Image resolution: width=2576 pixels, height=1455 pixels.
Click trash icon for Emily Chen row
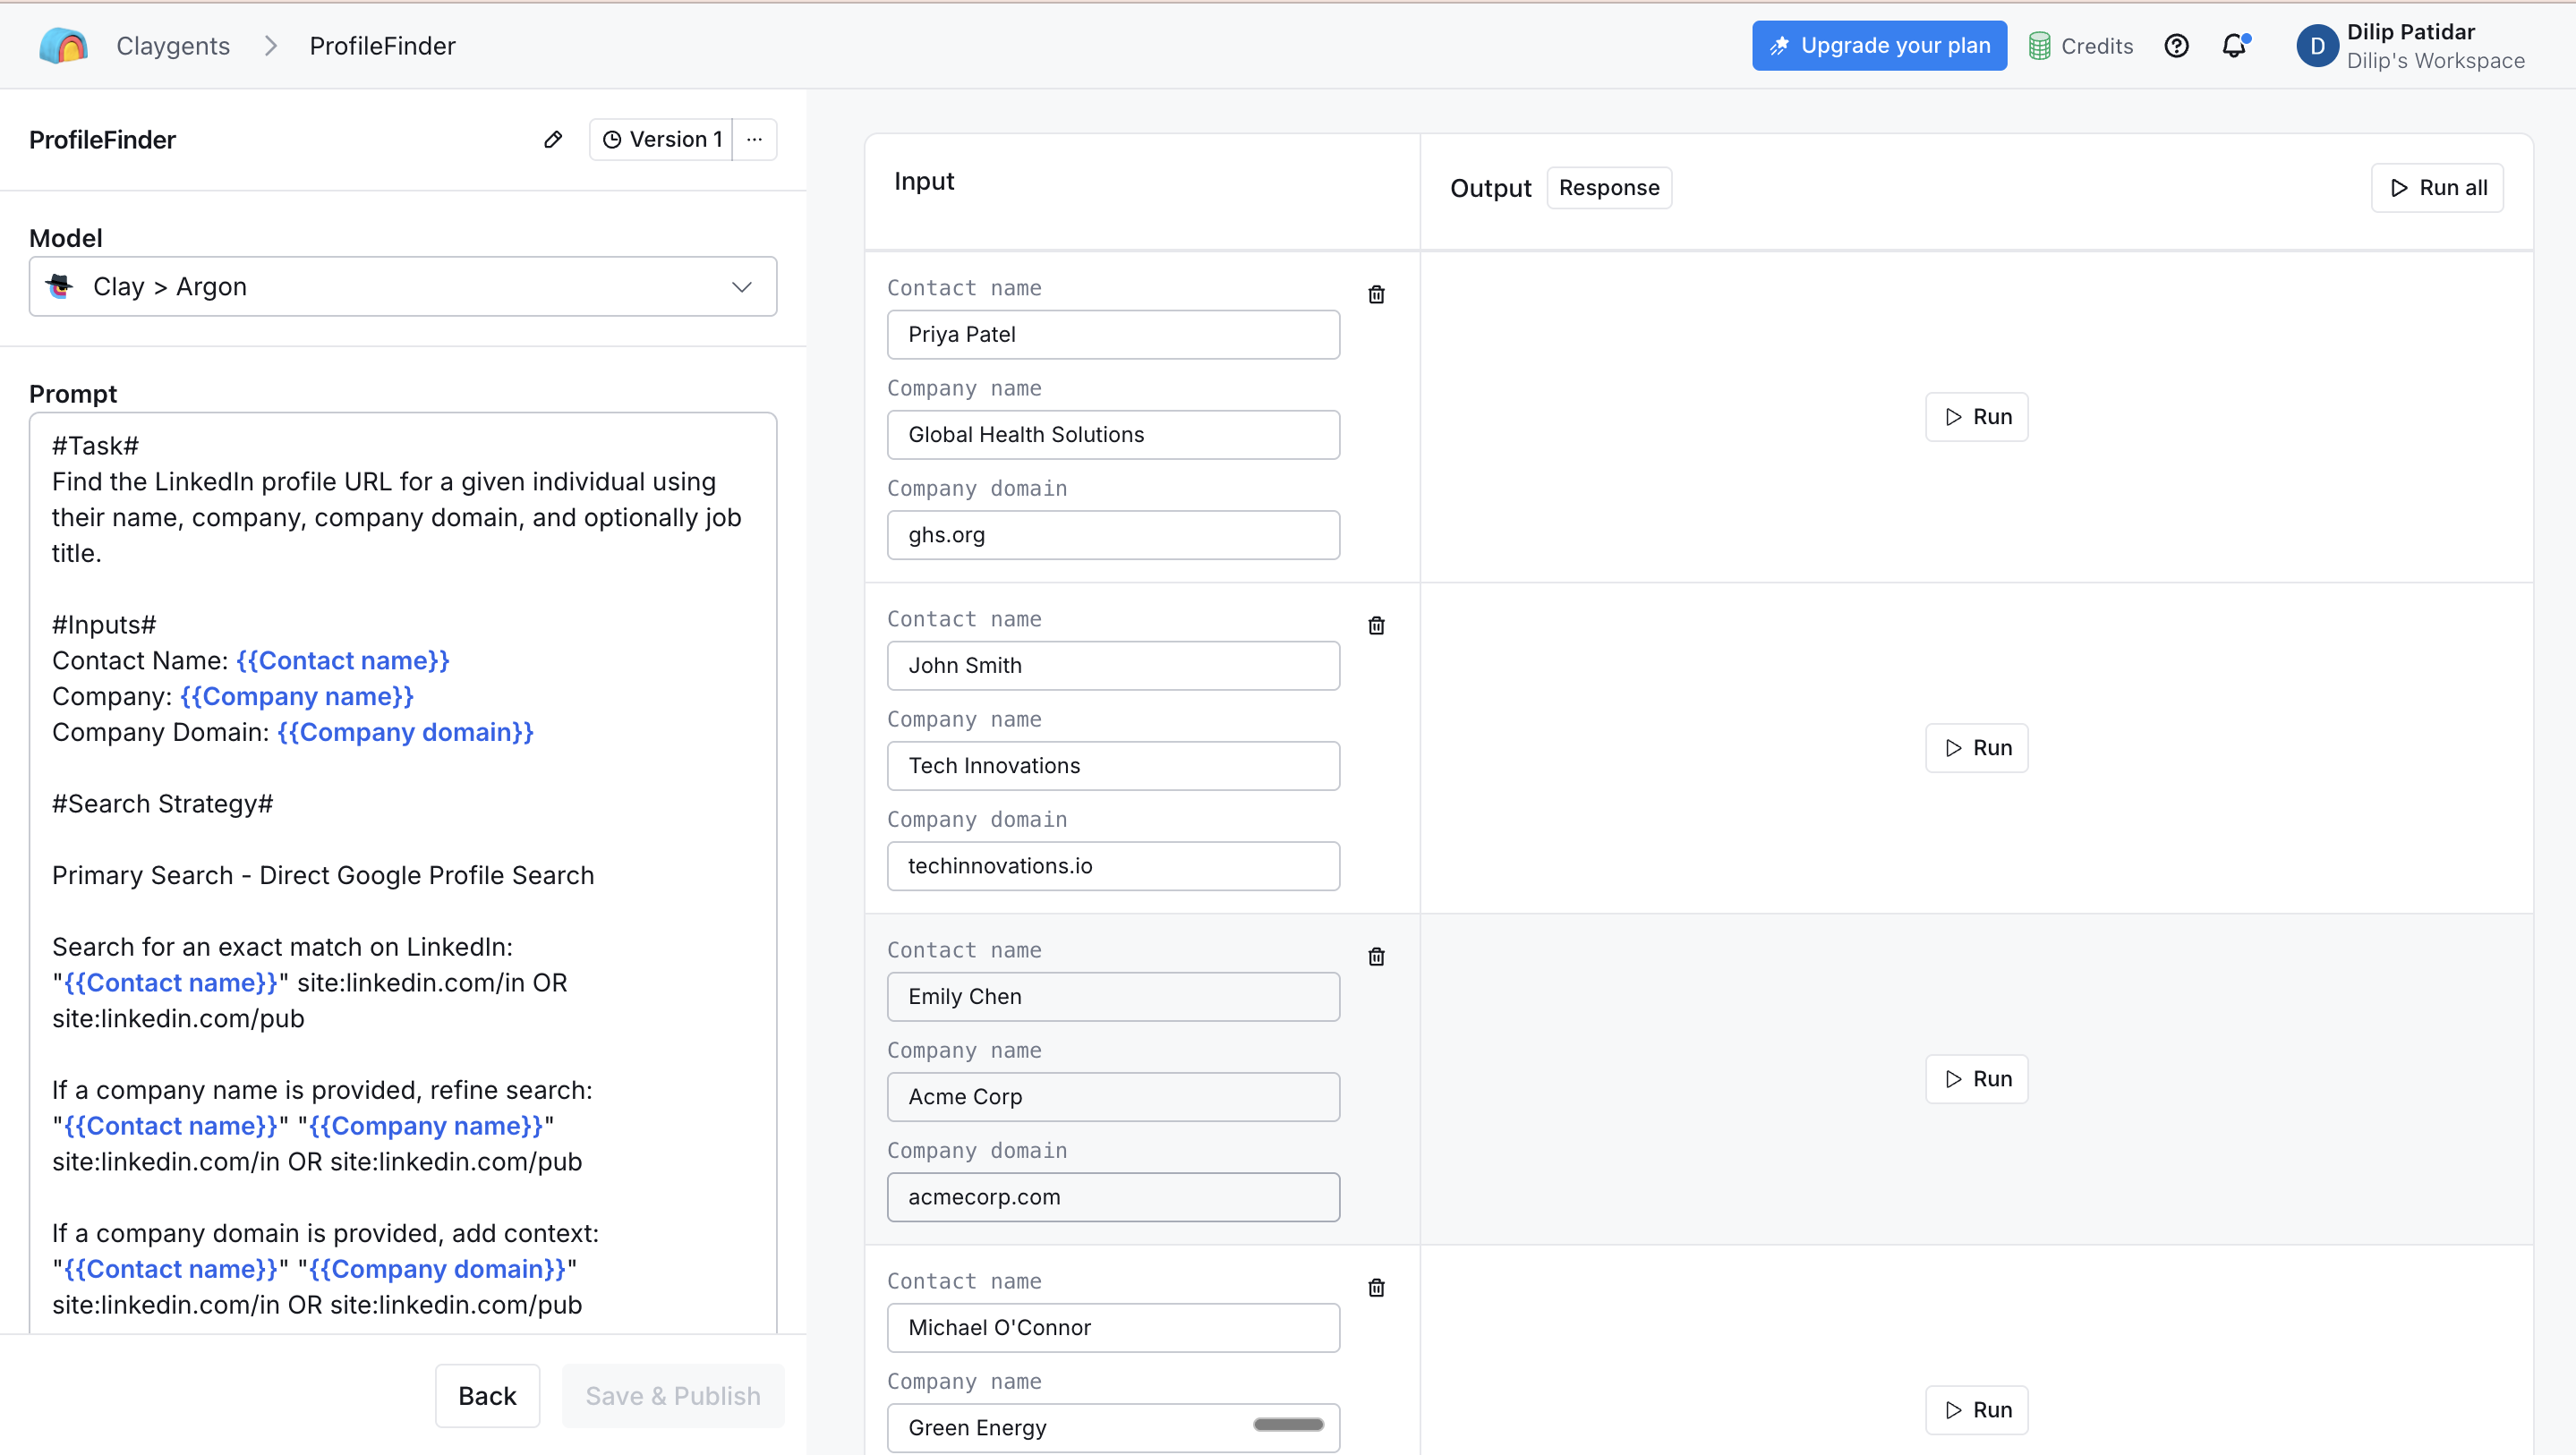pos(1376,956)
